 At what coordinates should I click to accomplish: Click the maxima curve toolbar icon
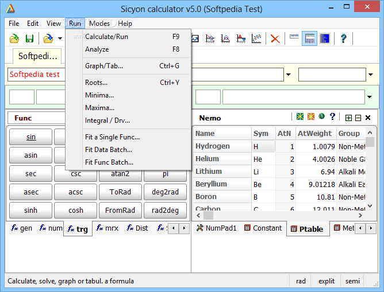tap(225, 38)
